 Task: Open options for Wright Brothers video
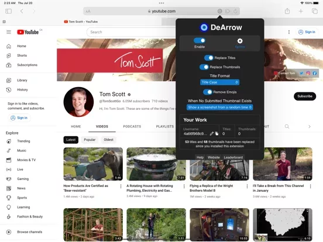(247, 186)
